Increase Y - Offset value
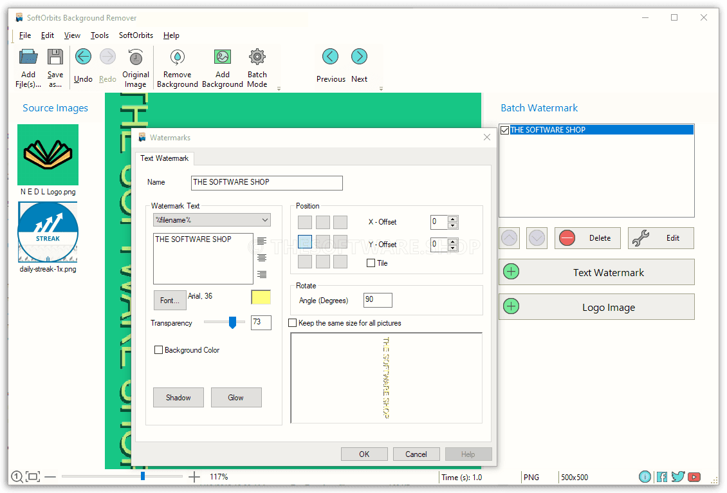Viewport: 727px width, 493px height. point(453,241)
